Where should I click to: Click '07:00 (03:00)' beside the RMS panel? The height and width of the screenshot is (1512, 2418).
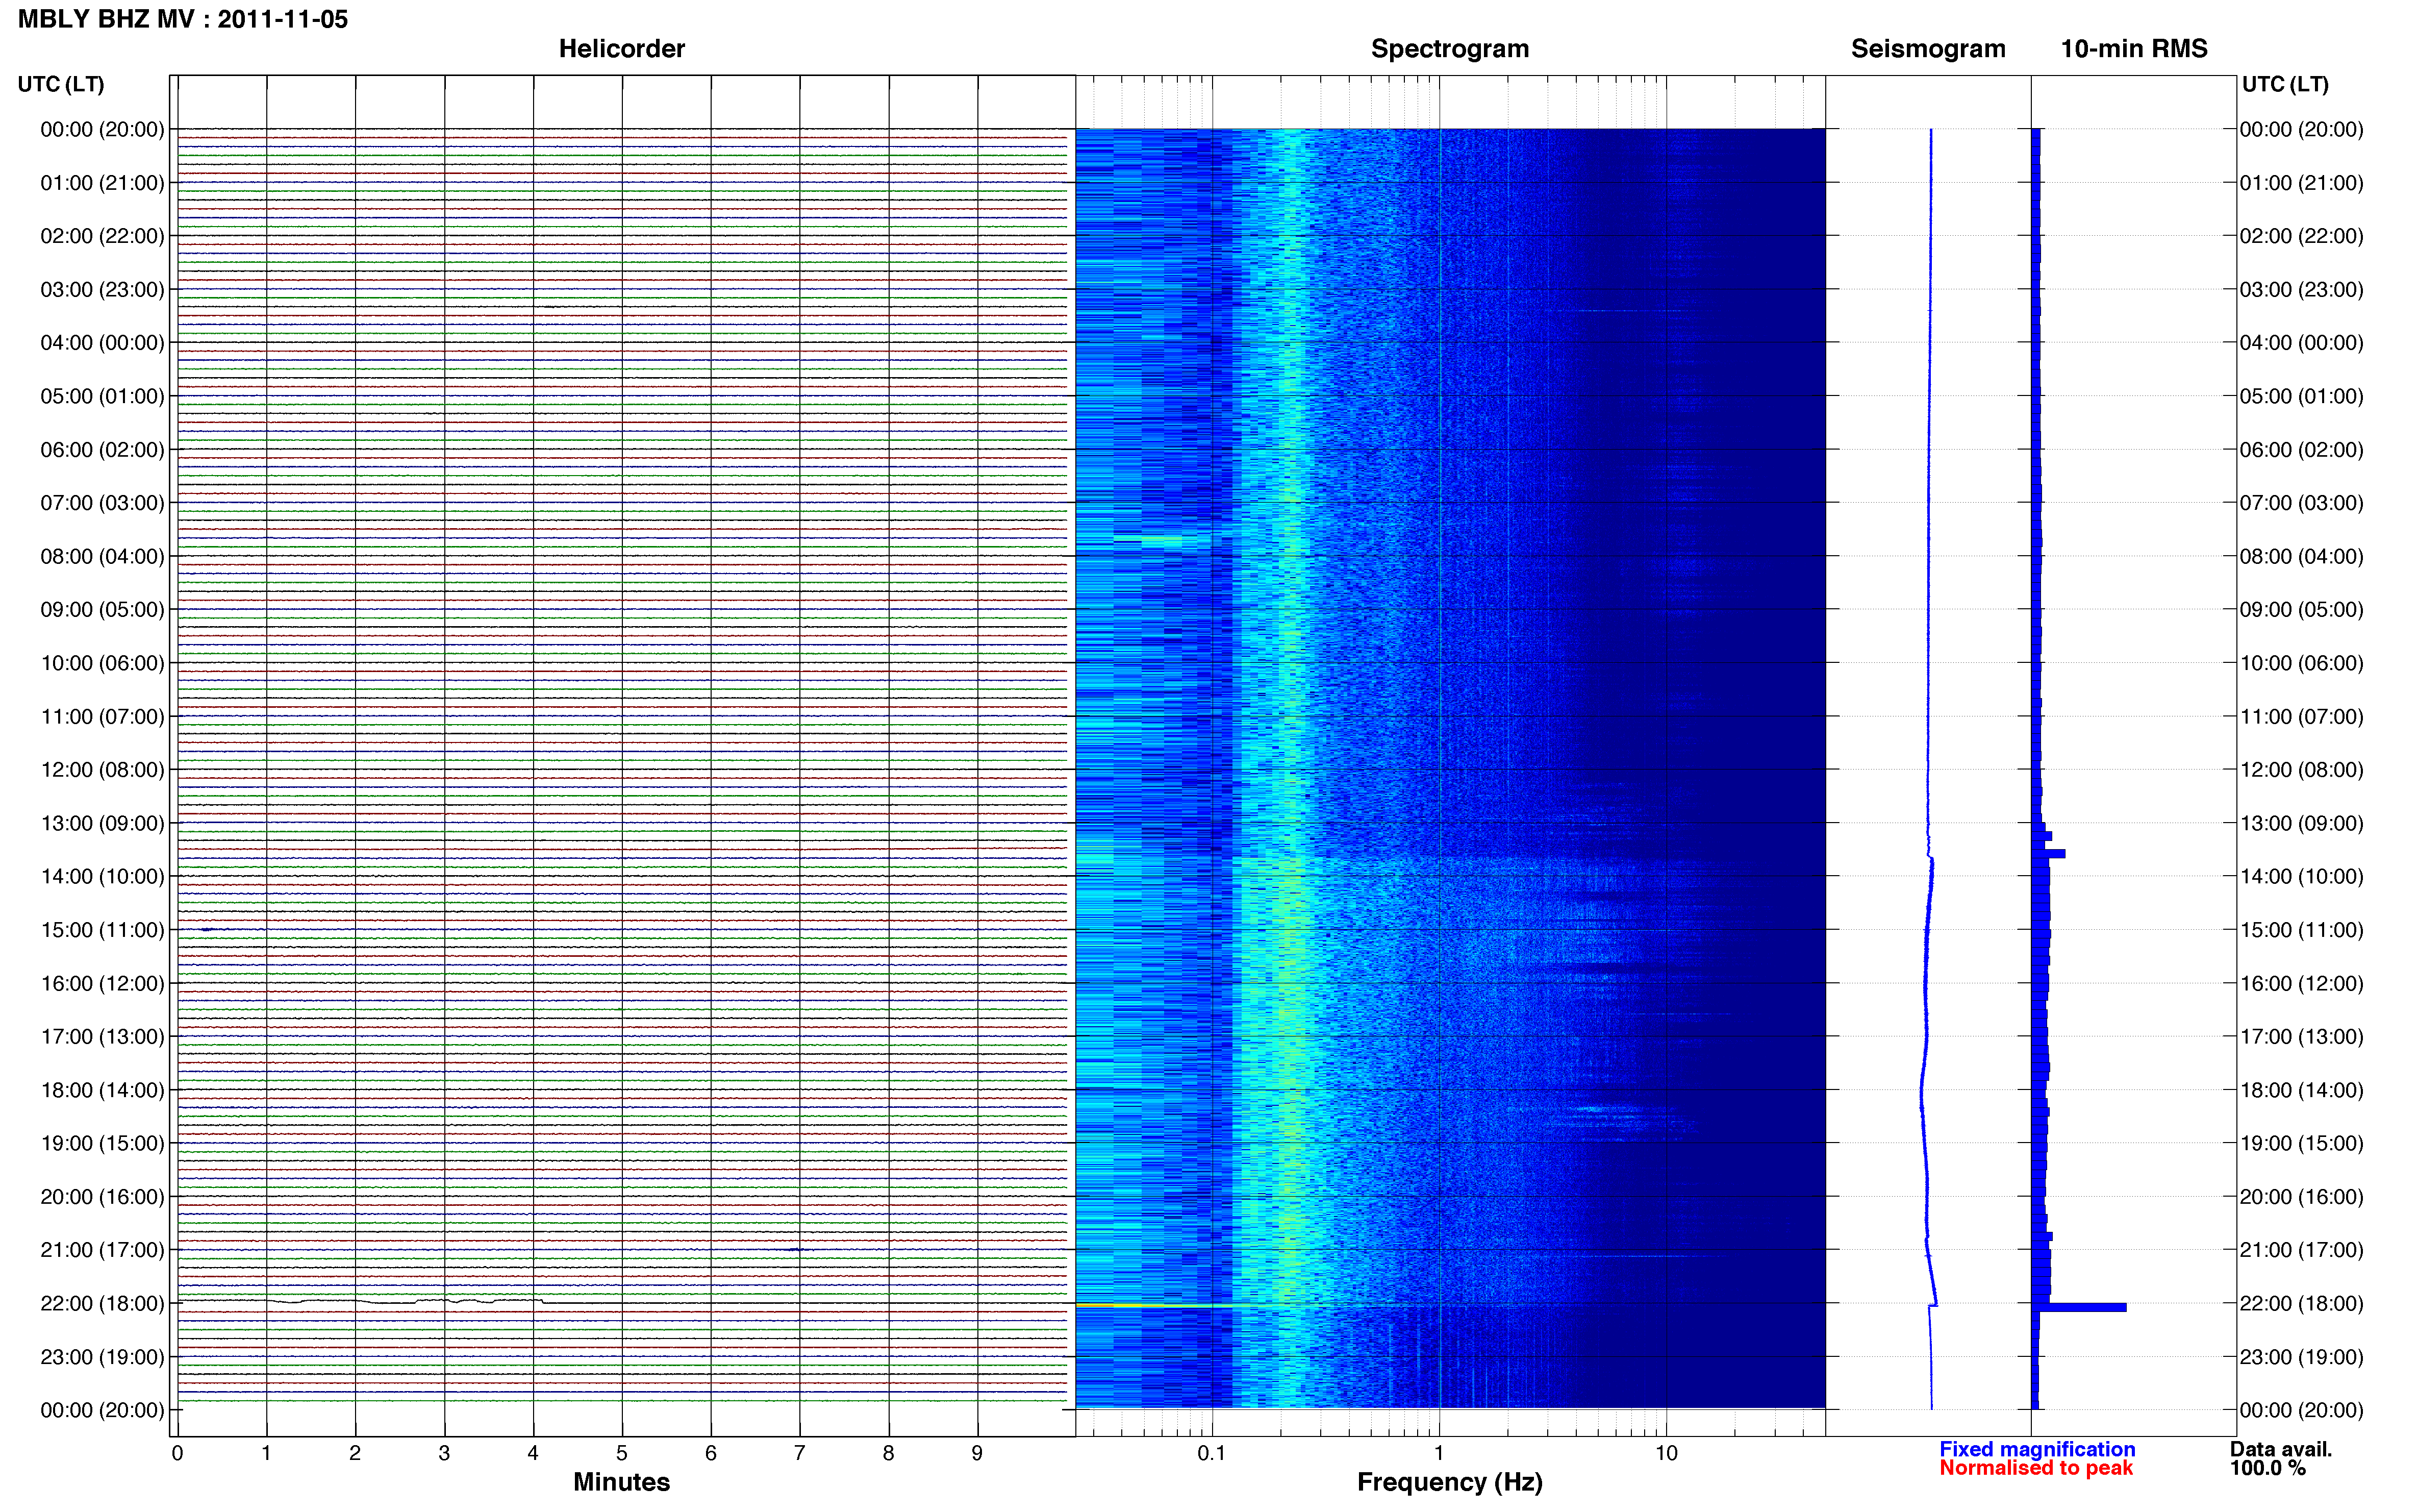(x=2301, y=503)
